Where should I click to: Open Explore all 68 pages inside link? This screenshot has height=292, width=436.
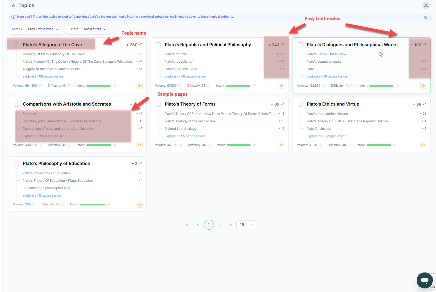tap(43, 76)
